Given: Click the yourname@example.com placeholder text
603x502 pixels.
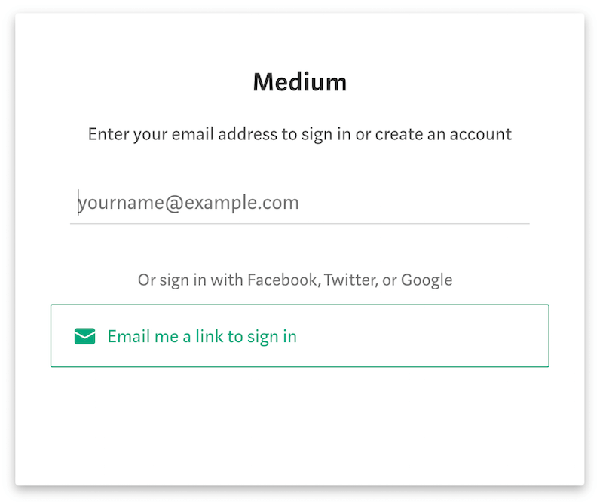Looking at the screenshot, I should click(188, 203).
